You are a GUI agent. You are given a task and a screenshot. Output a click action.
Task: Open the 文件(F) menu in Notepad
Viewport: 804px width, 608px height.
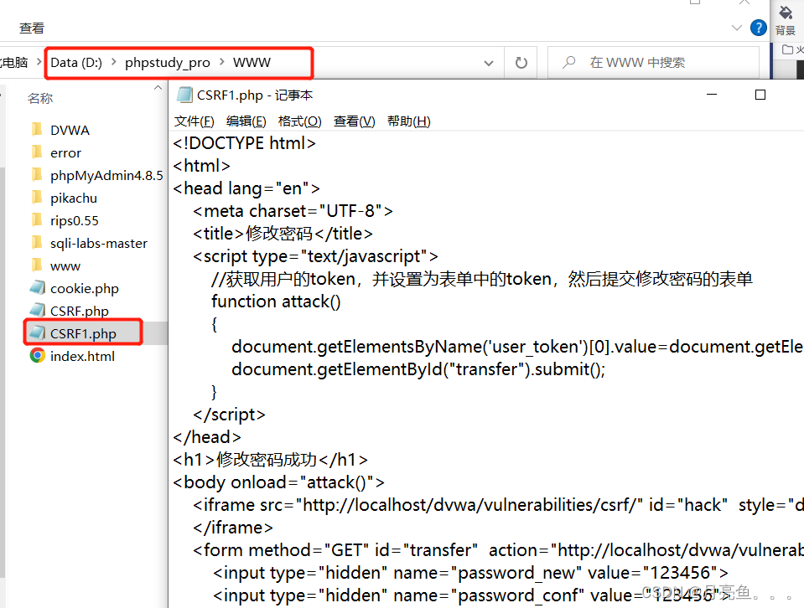coord(195,121)
